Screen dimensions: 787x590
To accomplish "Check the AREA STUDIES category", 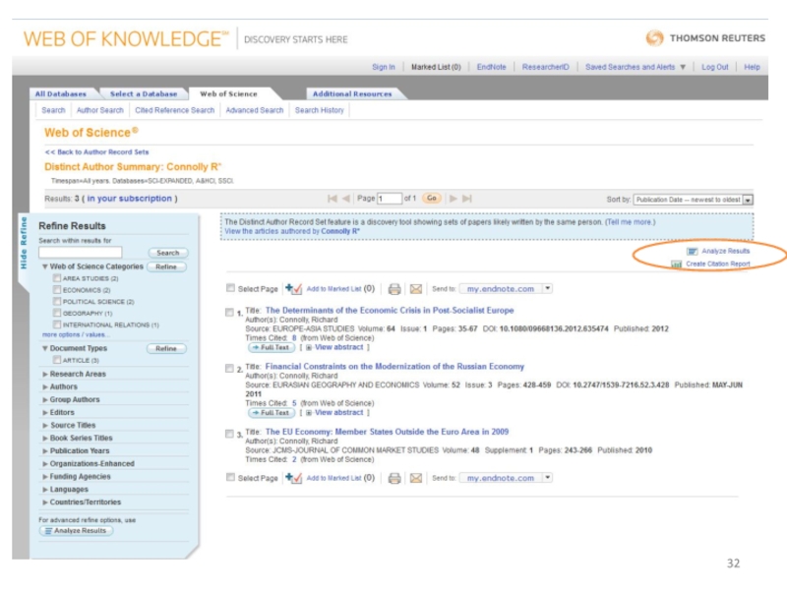I will click(57, 278).
